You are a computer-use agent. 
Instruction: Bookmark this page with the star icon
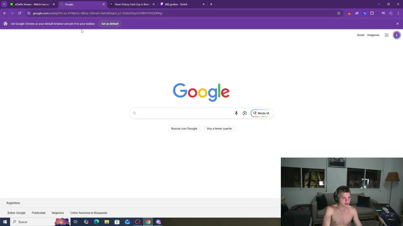click(339, 13)
